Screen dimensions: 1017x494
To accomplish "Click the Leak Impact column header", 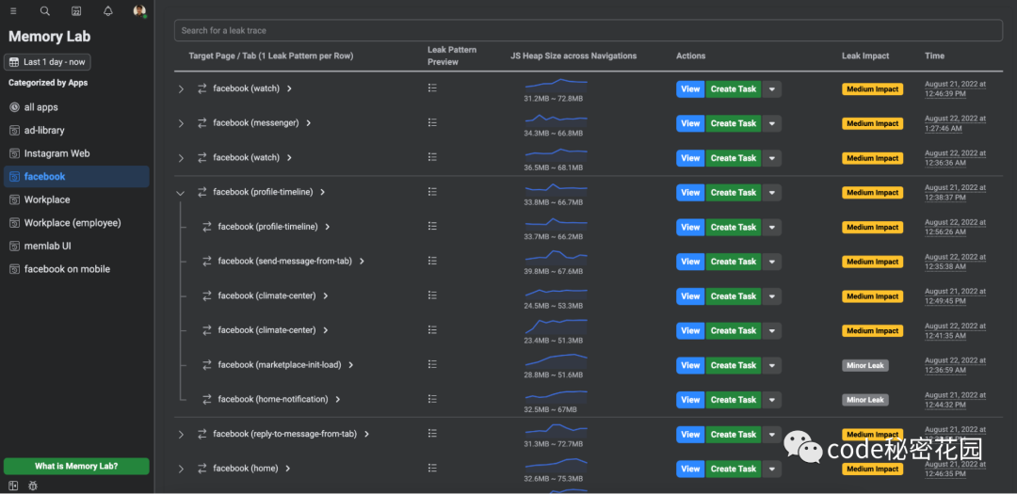I will pos(865,56).
